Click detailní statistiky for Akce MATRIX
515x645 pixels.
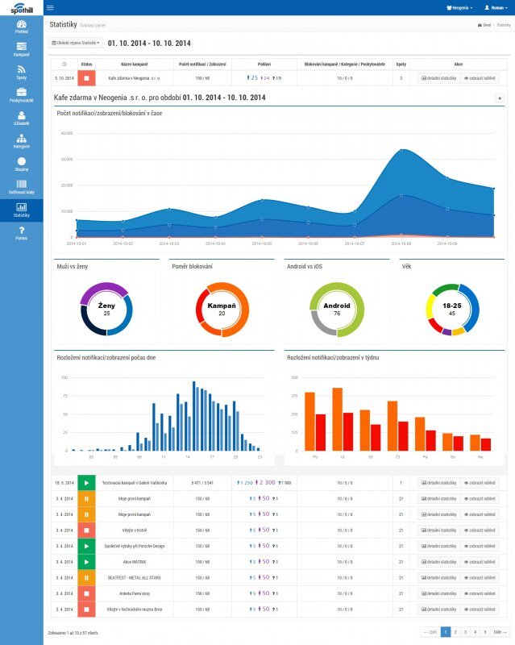click(x=437, y=562)
